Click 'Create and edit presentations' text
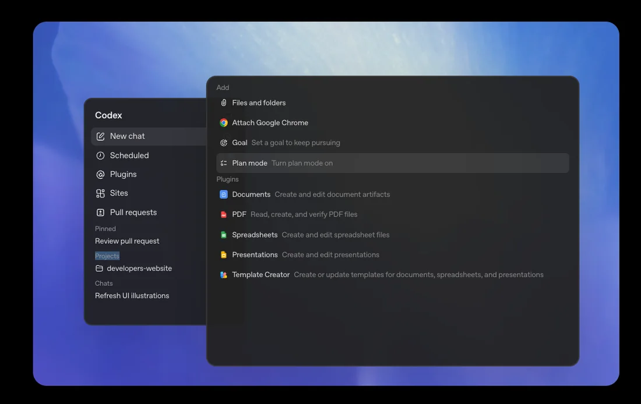 [331, 255]
